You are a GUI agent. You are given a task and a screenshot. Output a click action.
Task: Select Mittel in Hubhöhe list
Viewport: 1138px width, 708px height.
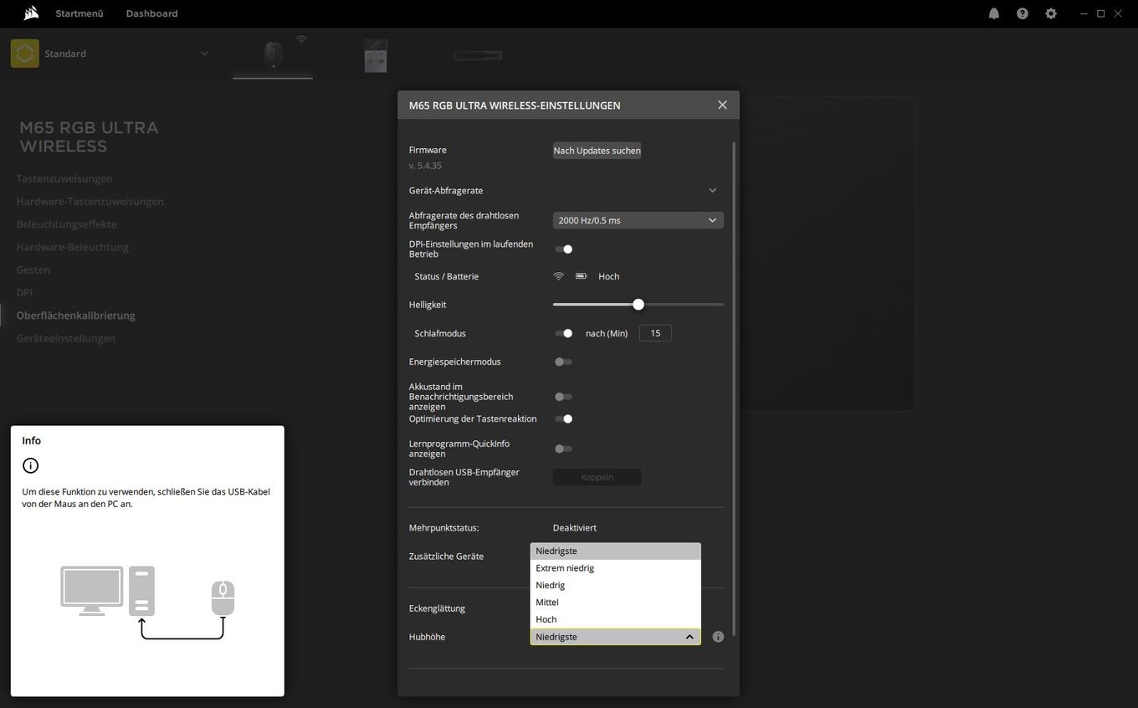(x=615, y=603)
